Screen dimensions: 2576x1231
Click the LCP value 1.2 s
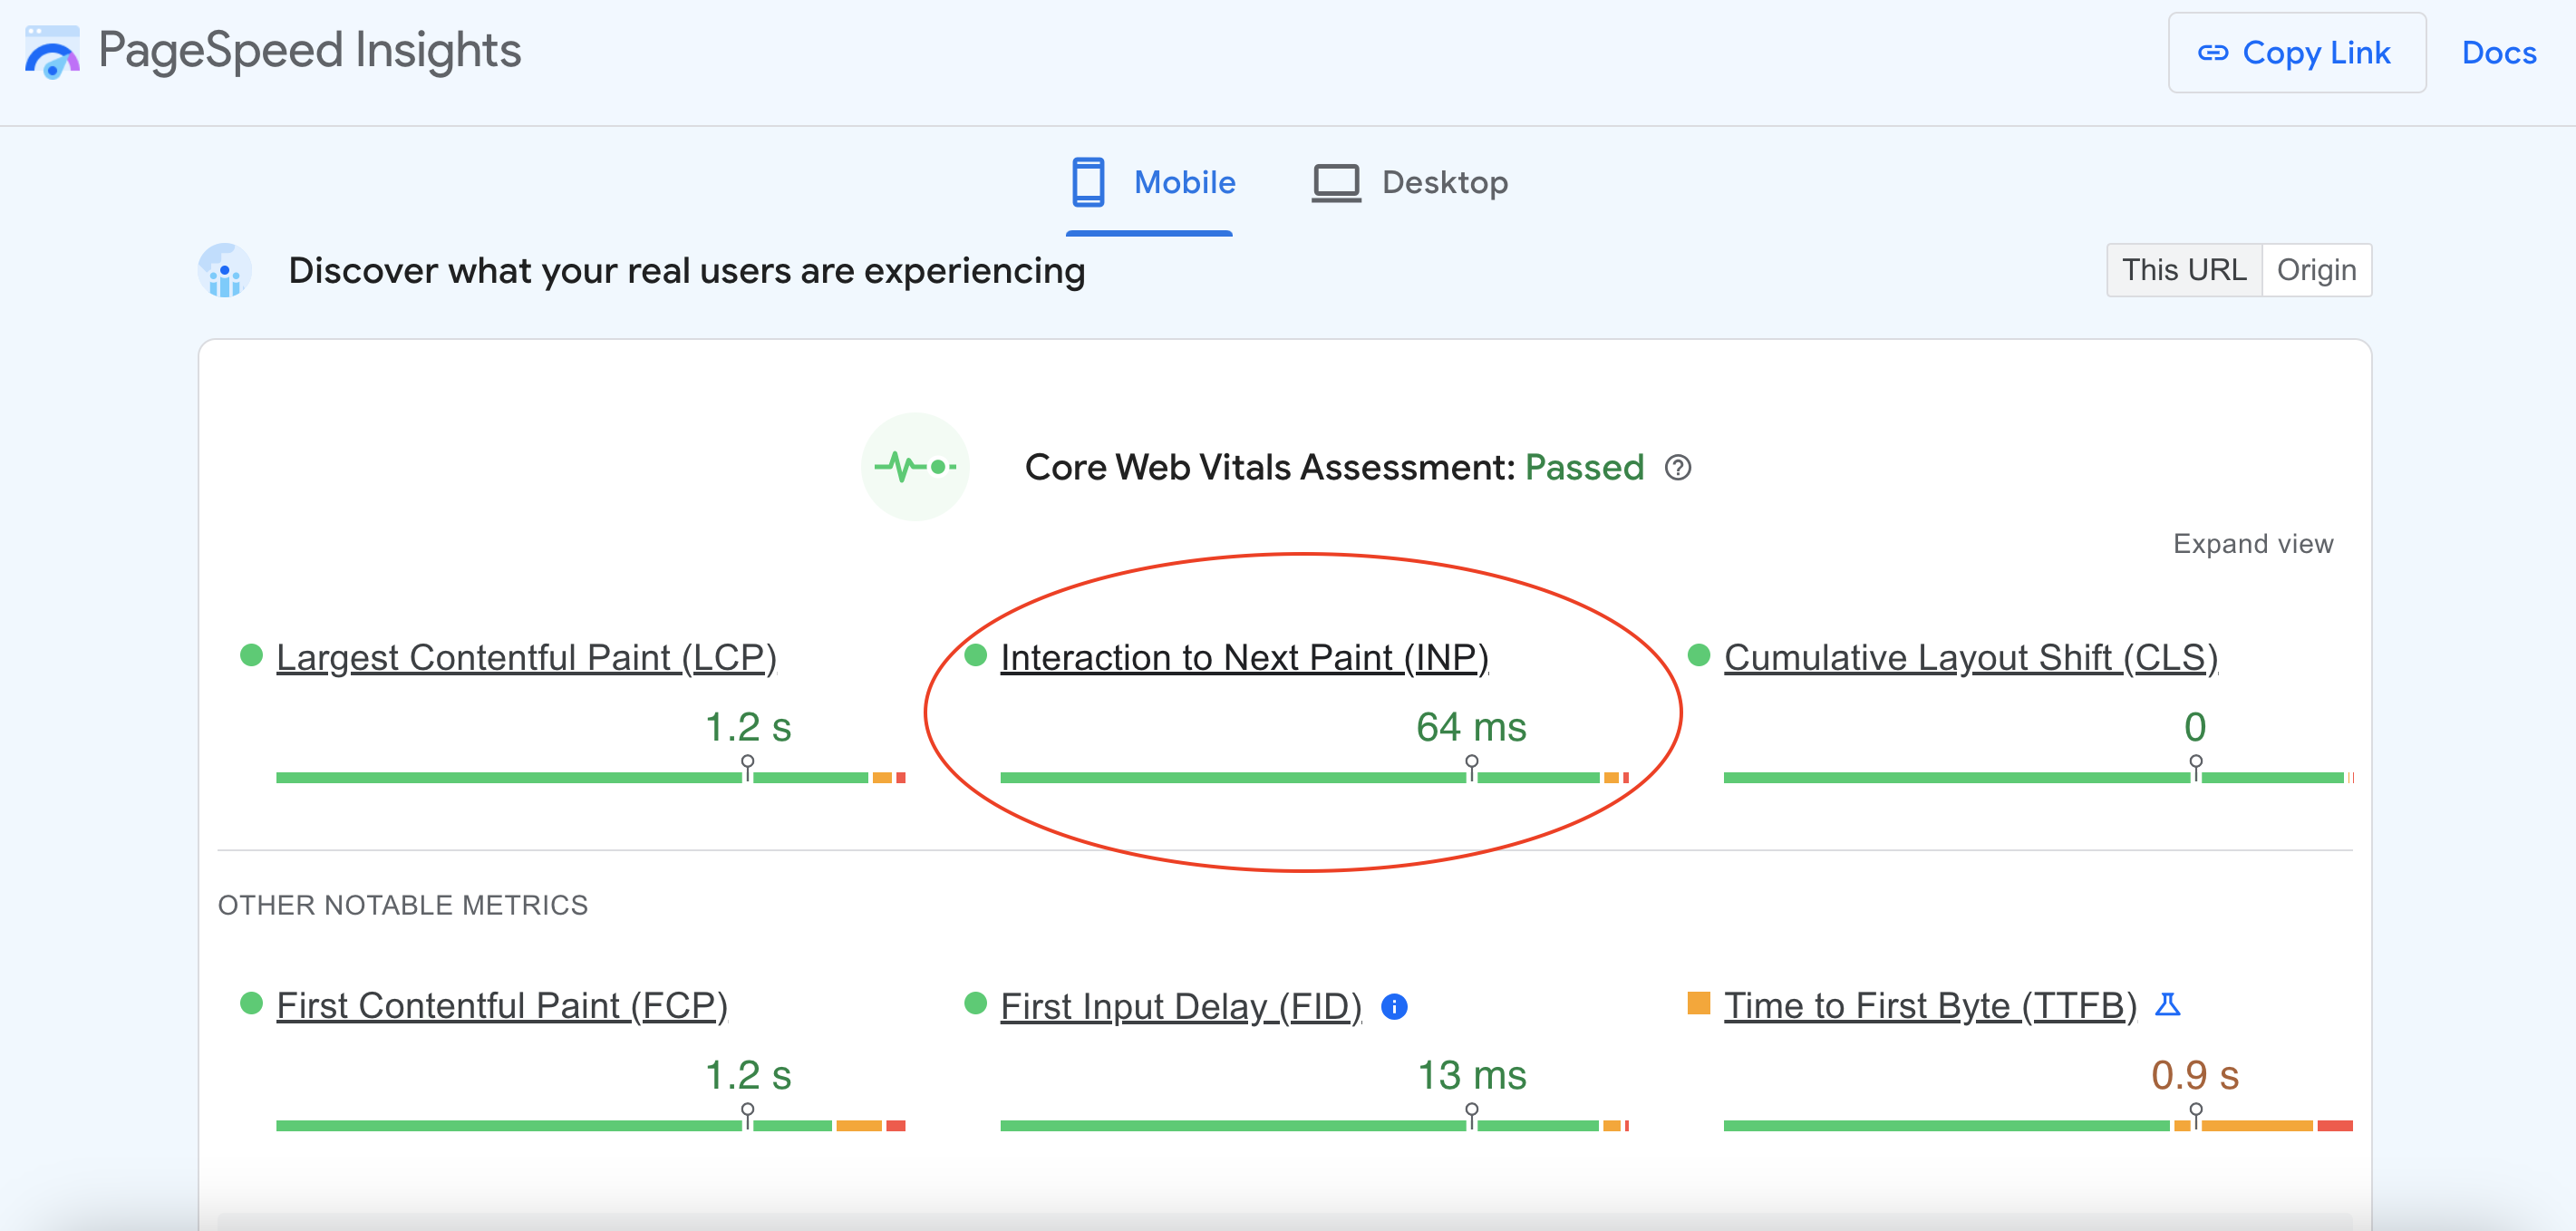point(748,727)
